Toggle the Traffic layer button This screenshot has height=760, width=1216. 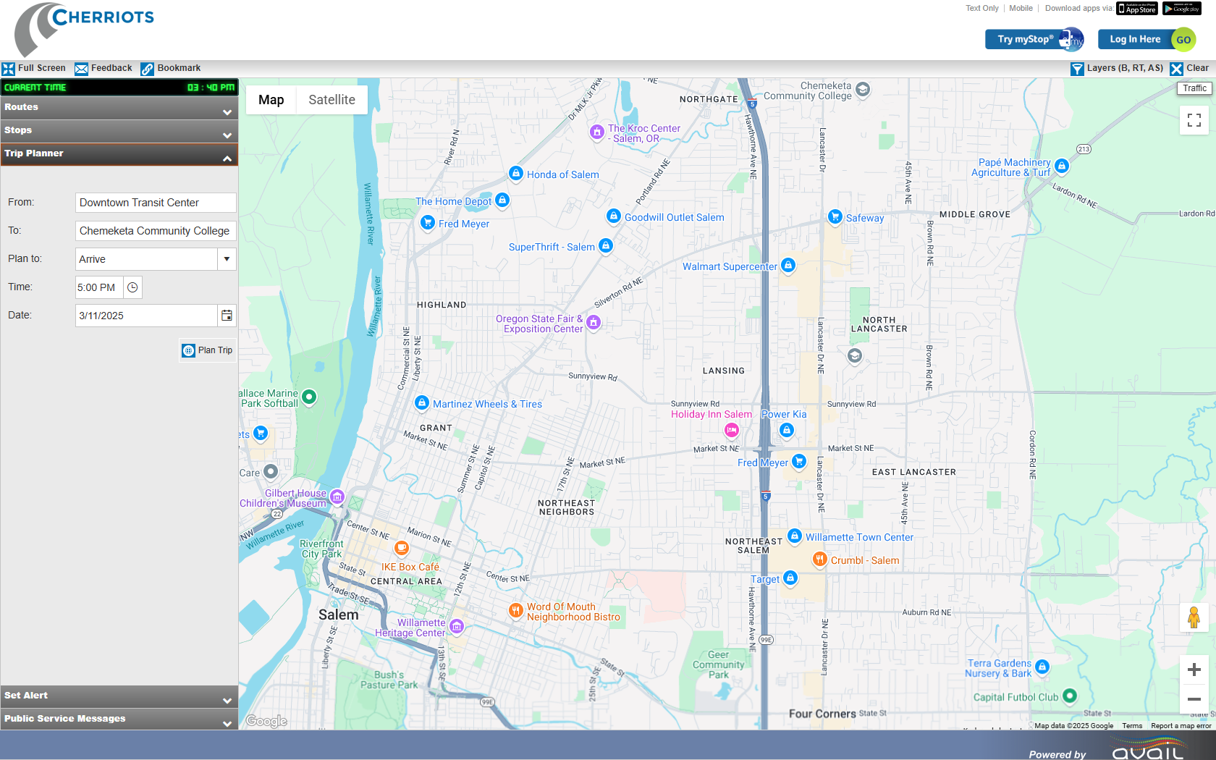point(1194,88)
